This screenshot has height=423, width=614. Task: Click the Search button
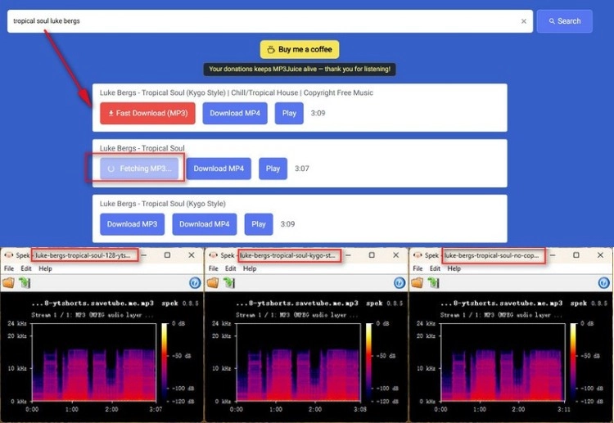564,21
